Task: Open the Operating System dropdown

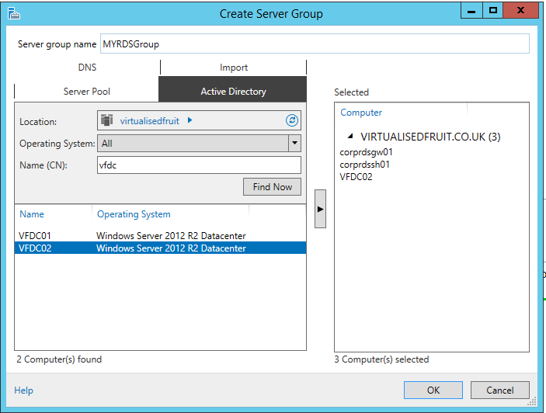Action: click(x=294, y=143)
